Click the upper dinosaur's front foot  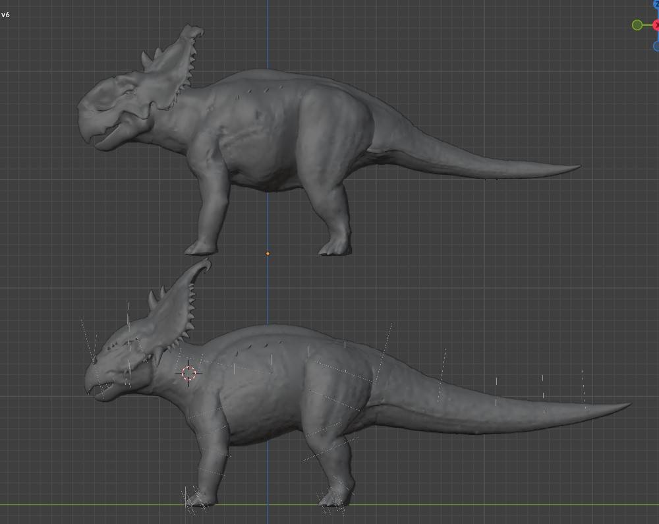click(x=199, y=248)
